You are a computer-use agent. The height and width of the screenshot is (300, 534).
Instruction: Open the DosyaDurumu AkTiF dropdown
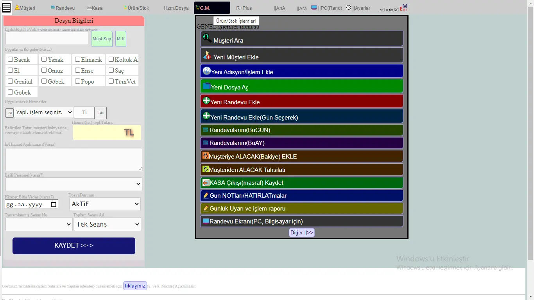coord(104,204)
